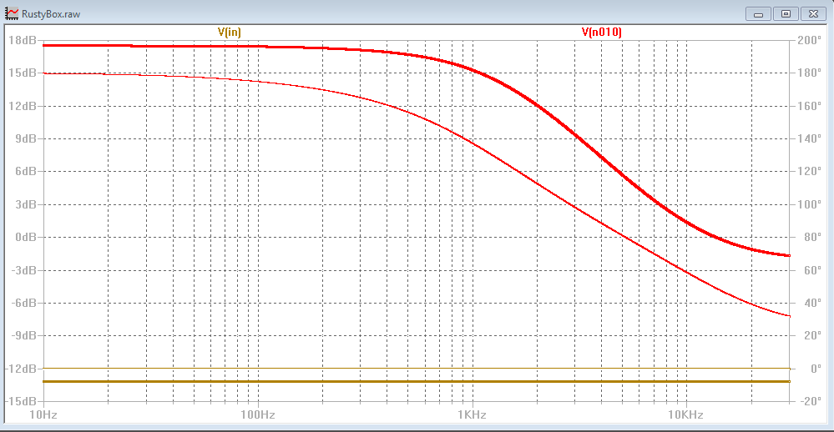Click the 100Hz frequency axis label

point(257,414)
